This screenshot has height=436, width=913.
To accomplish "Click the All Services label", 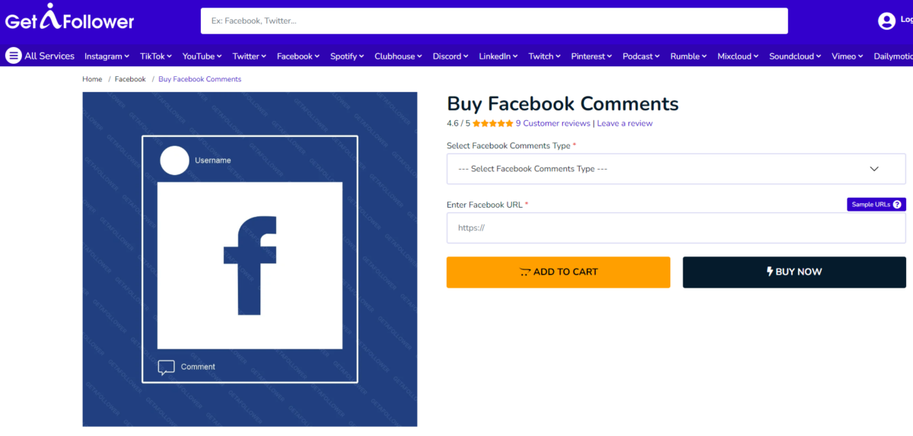I will 49,56.
